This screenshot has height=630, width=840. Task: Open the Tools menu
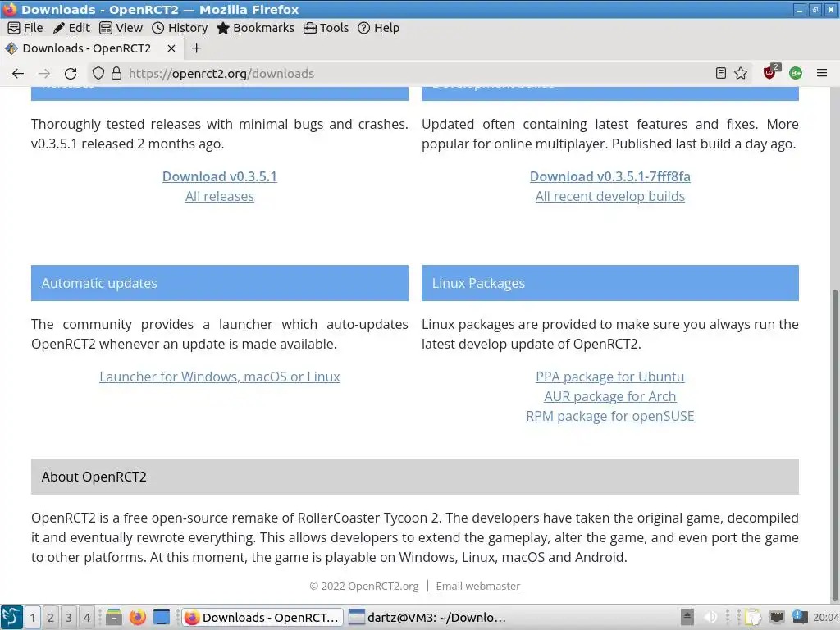326,28
